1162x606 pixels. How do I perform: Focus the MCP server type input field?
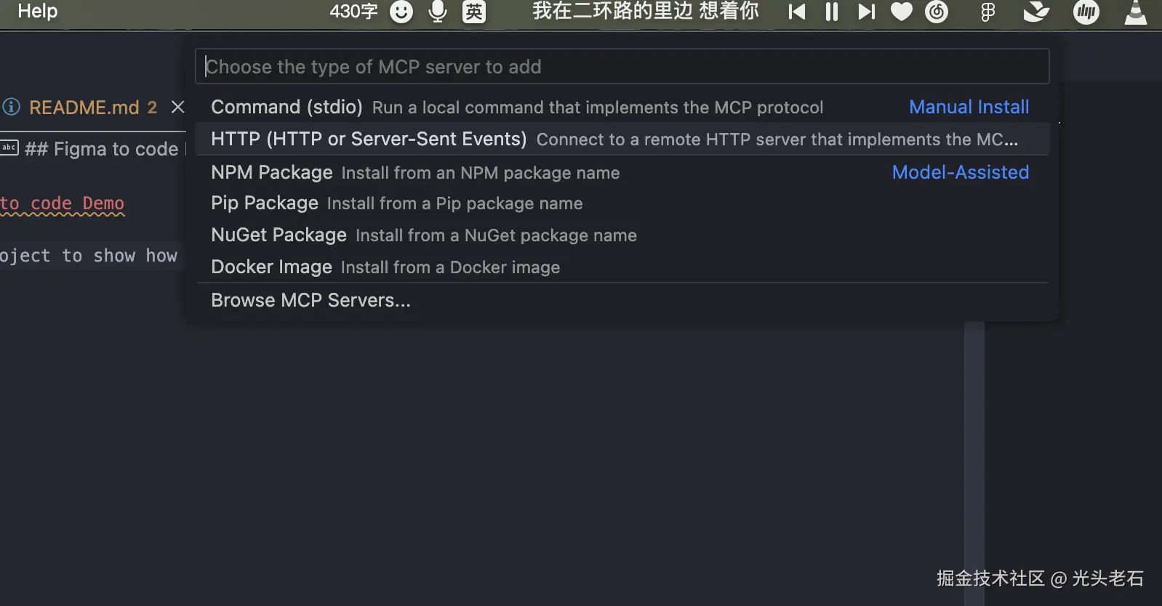click(x=622, y=67)
